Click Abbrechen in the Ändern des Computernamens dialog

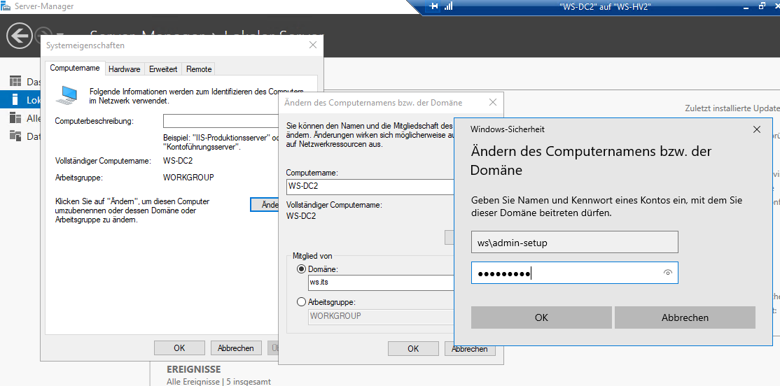[x=470, y=349]
